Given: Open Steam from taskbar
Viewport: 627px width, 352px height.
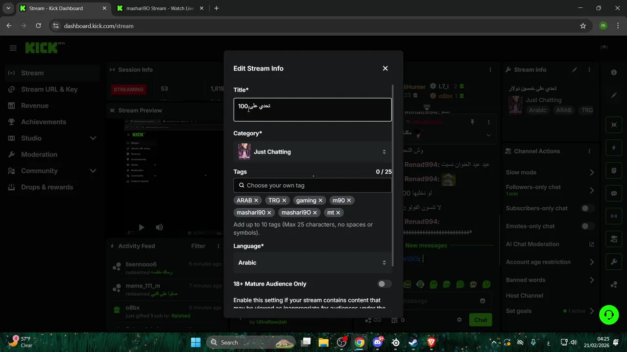Looking at the screenshot, I should 413,342.
